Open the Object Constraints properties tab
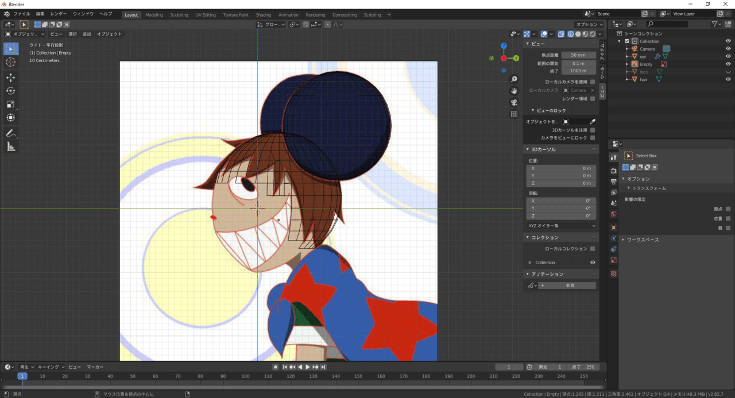The image size is (735, 398). coord(613,249)
